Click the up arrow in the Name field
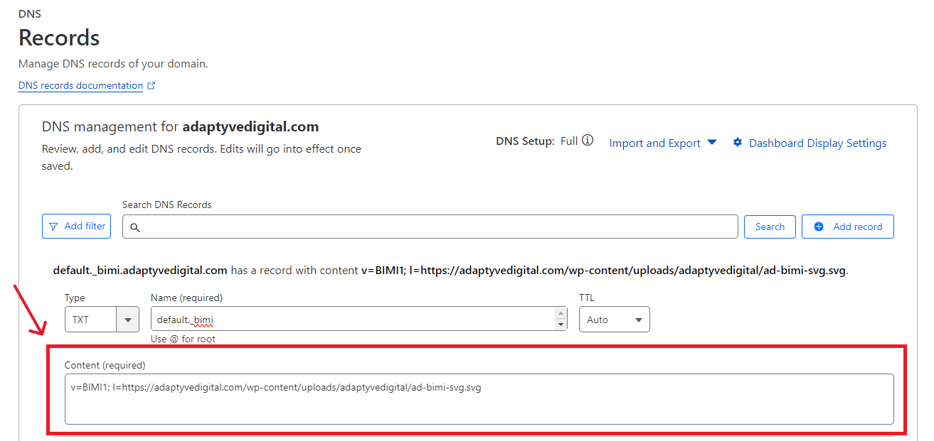This screenshot has height=441, width=934. click(x=561, y=314)
